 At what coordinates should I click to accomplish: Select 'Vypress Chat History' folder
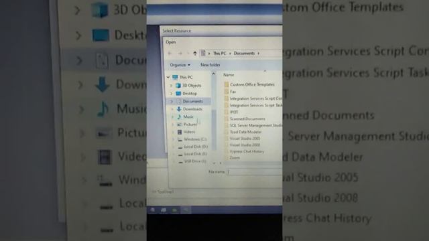tap(244, 151)
